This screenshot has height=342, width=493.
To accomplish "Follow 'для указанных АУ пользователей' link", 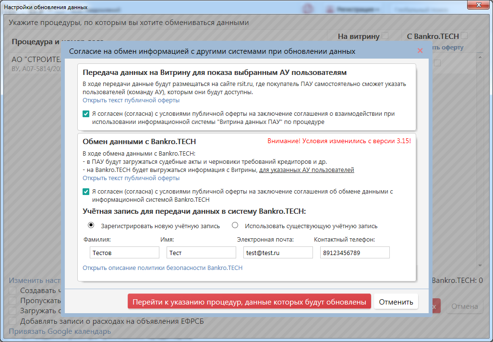I will [307, 170].
